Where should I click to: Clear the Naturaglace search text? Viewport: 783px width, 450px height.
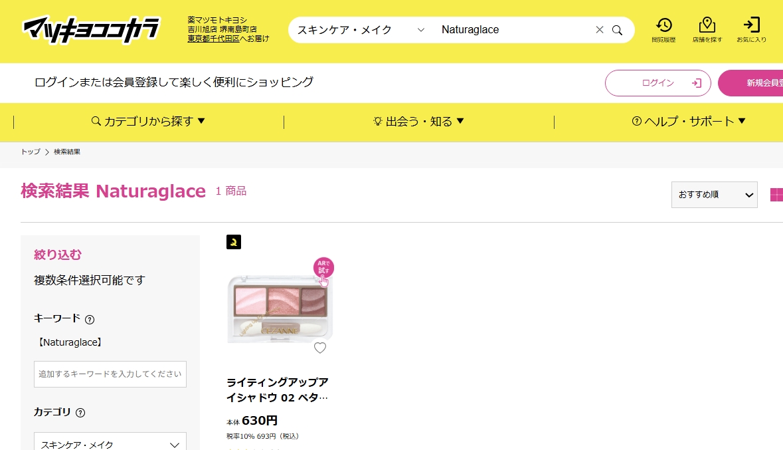point(599,30)
